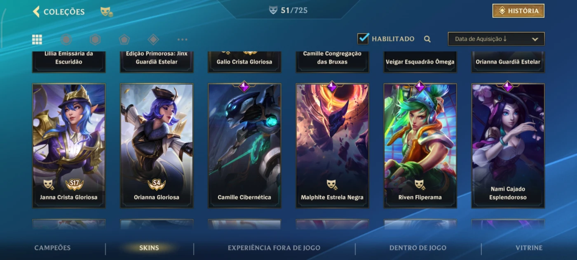The width and height of the screenshot is (577, 260).
Task: Switch to the Campeões tab
Action: [52, 248]
